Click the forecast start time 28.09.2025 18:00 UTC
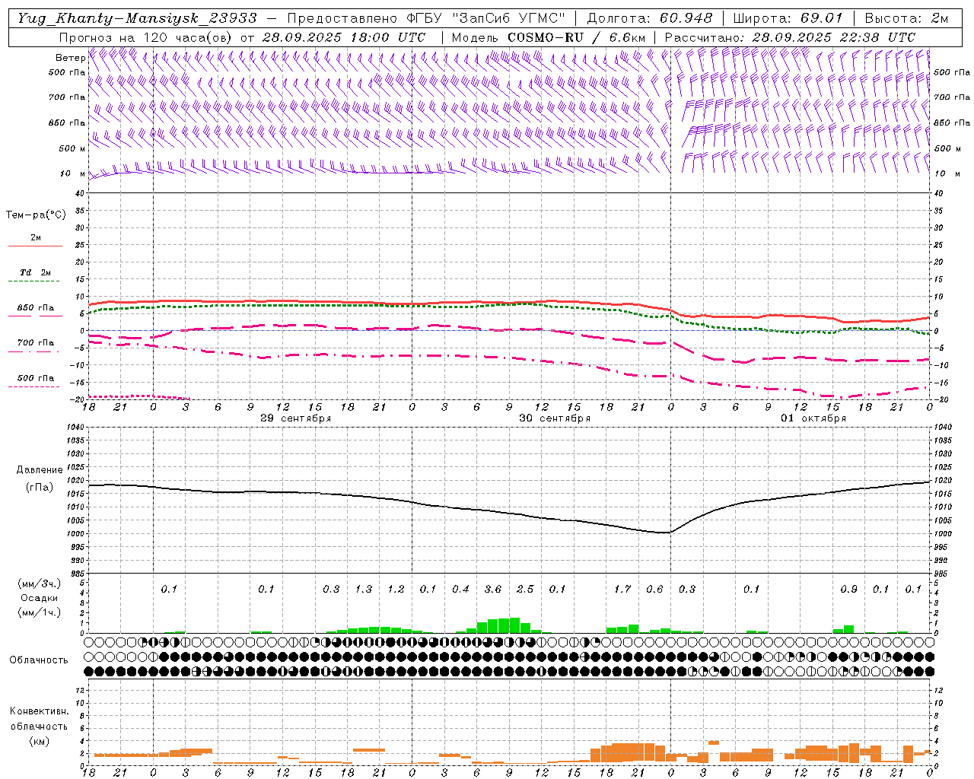Screen dimensions: 974x779 pos(344,37)
